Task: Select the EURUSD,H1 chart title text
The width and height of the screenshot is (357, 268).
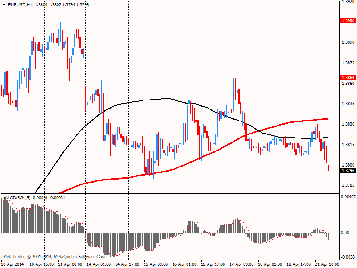Action: (x=20, y=5)
